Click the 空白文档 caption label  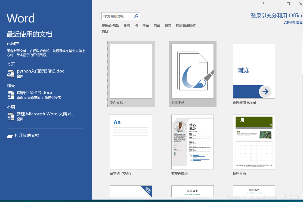point(116,103)
